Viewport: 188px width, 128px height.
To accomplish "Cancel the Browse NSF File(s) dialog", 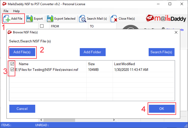I will 22,109.
